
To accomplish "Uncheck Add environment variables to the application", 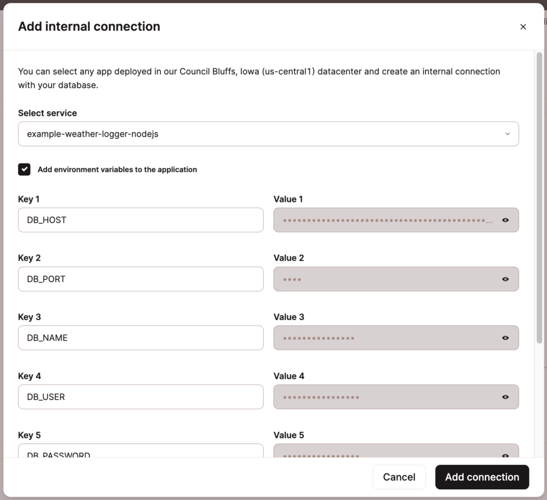I will pos(24,169).
